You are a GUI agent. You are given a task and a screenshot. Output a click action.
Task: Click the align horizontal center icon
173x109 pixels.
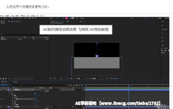(x=165, y=50)
